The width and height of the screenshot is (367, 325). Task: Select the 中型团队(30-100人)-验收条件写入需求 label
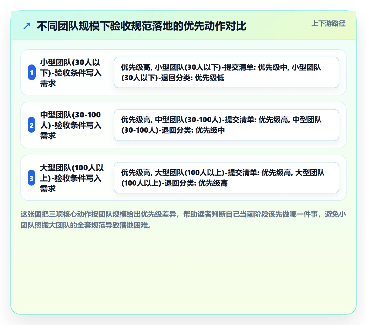click(71, 125)
